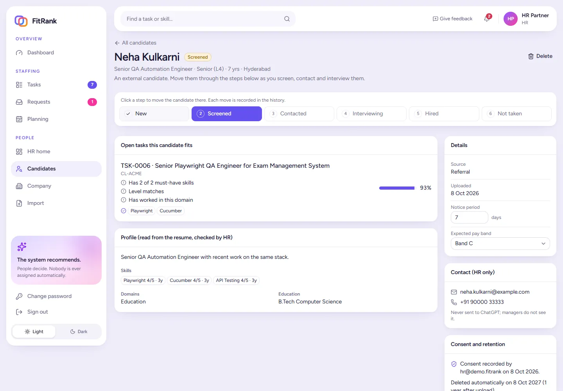The height and width of the screenshot is (391, 563).
Task: Move candidate to Hired step
Action: [x=444, y=114]
